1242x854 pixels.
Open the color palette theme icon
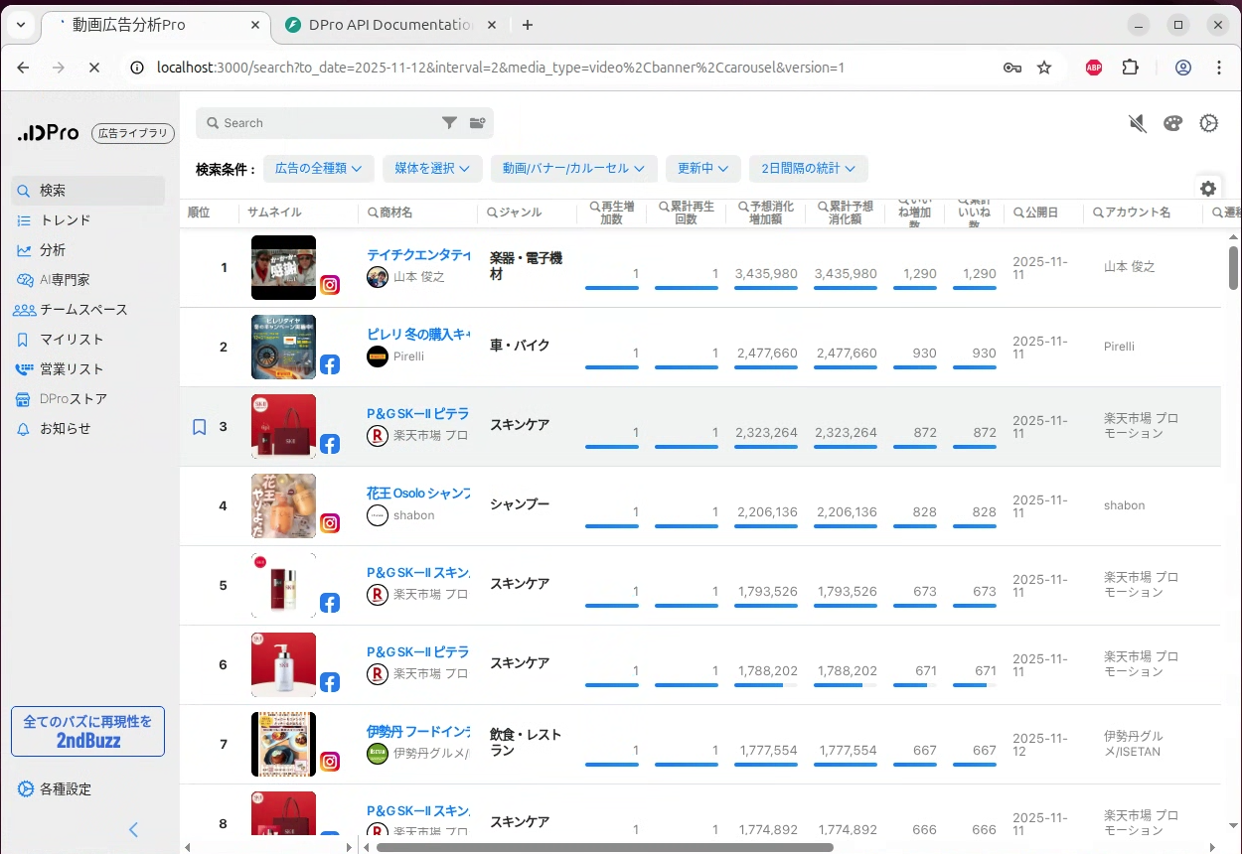1173,123
